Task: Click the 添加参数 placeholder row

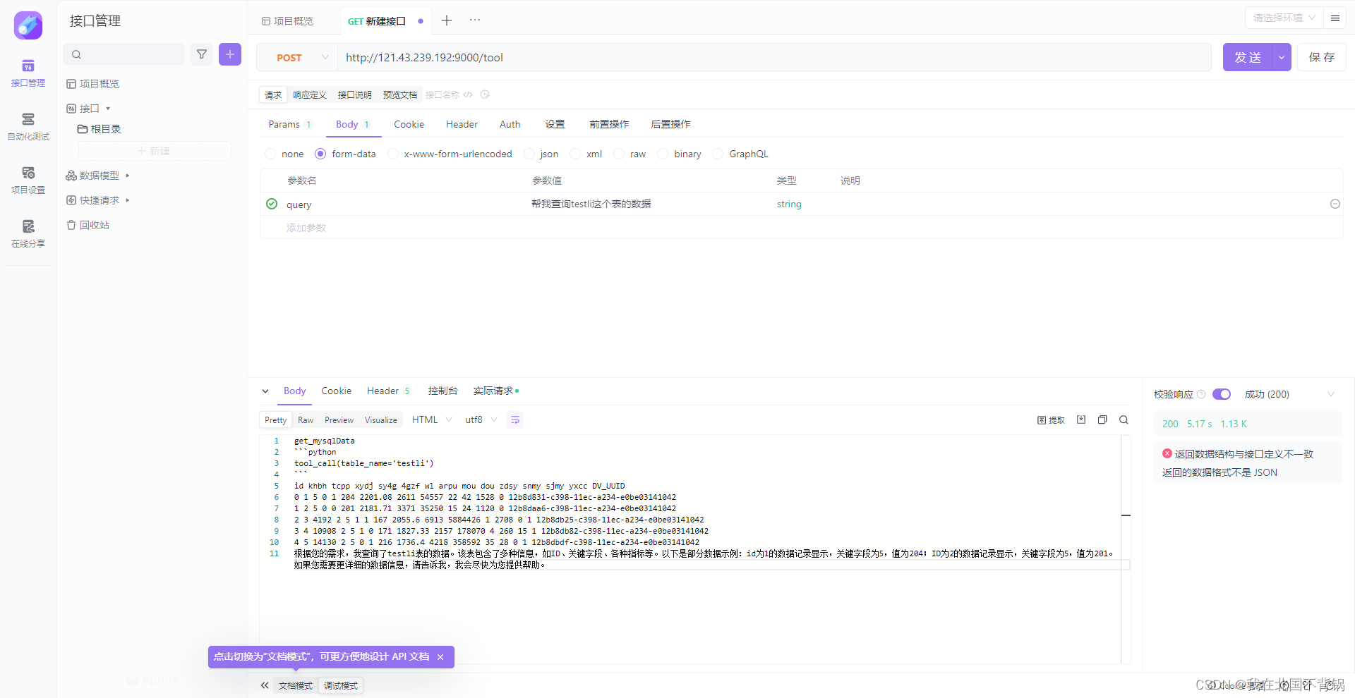Action: 306,228
